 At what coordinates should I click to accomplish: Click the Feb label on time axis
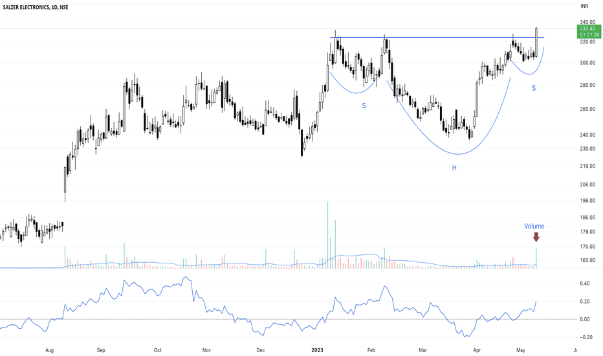click(371, 350)
